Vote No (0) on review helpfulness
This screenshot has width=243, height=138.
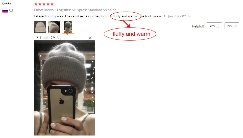pos(232,26)
